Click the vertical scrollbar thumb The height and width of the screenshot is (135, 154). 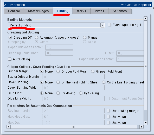click(145, 65)
